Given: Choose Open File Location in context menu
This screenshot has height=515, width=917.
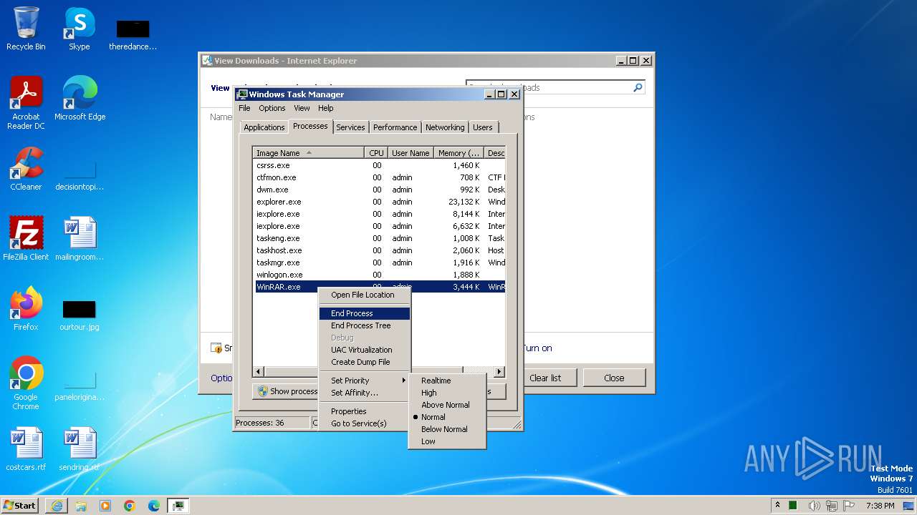Looking at the screenshot, I should [365, 295].
